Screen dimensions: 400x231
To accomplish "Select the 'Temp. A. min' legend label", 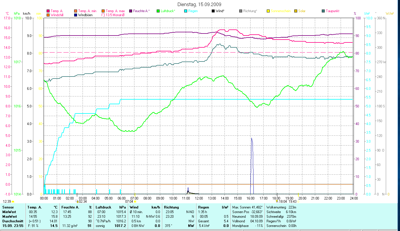I will pyautogui.click(x=88, y=11).
